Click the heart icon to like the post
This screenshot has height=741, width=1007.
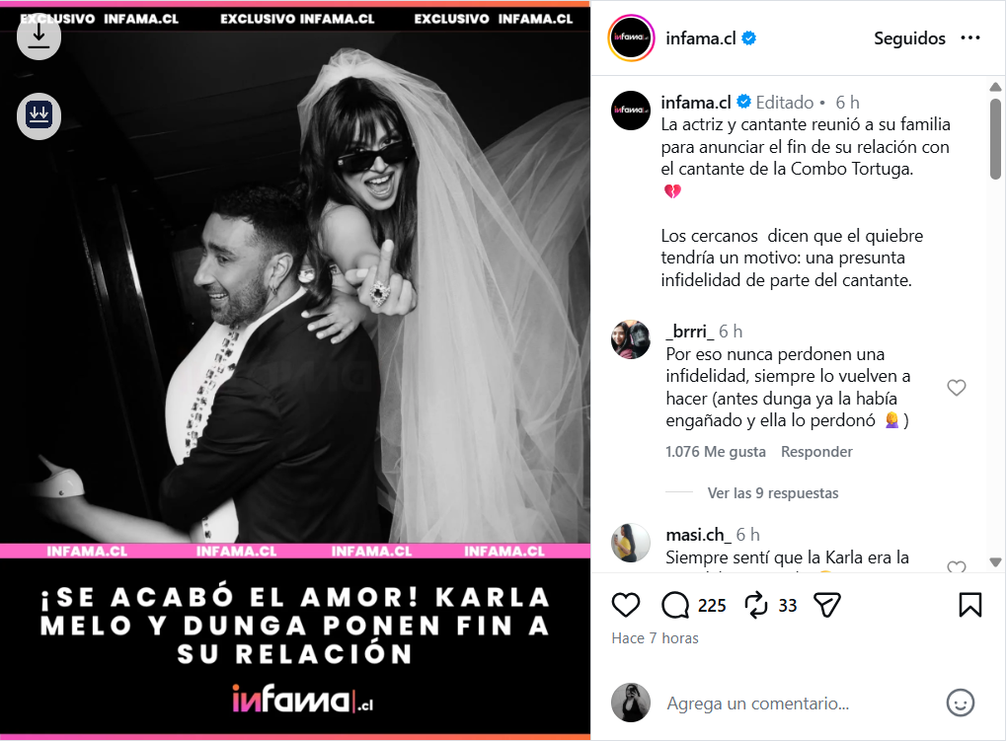(x=626, y=605)
